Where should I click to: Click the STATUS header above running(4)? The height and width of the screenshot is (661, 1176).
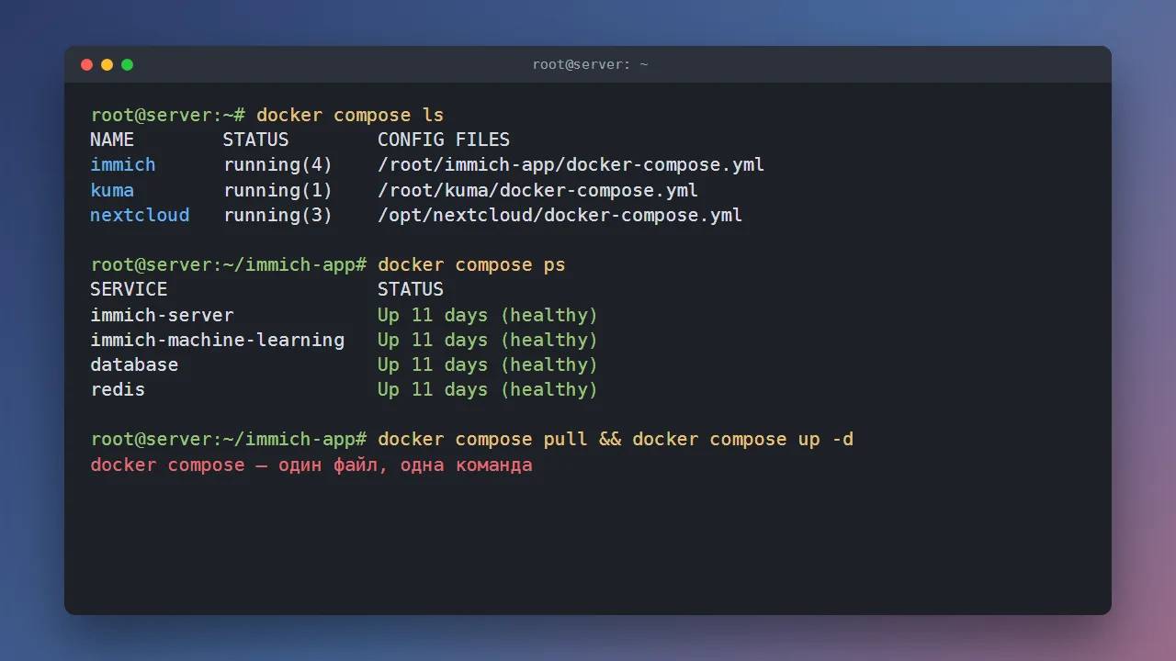[x=255, y=140]
